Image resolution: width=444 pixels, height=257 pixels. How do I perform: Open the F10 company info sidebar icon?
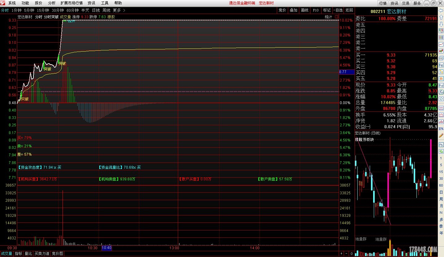(x=441, y=65)
